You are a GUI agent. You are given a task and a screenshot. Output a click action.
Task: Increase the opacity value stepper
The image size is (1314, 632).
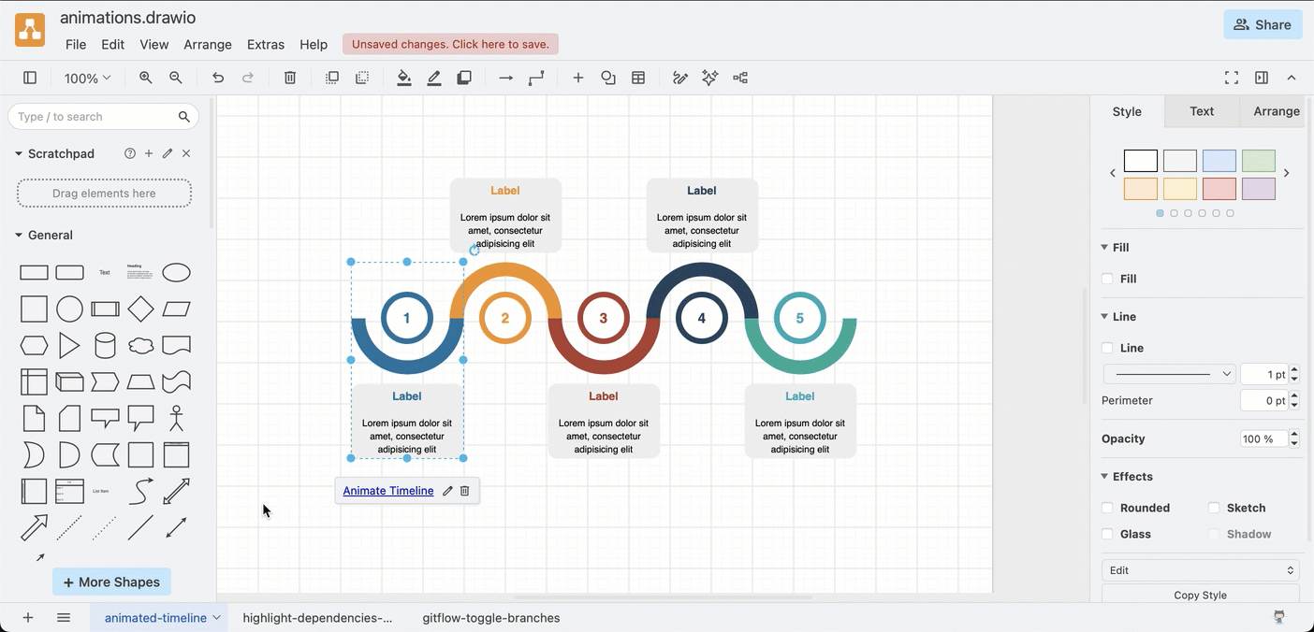click(x=1295, y=434)
